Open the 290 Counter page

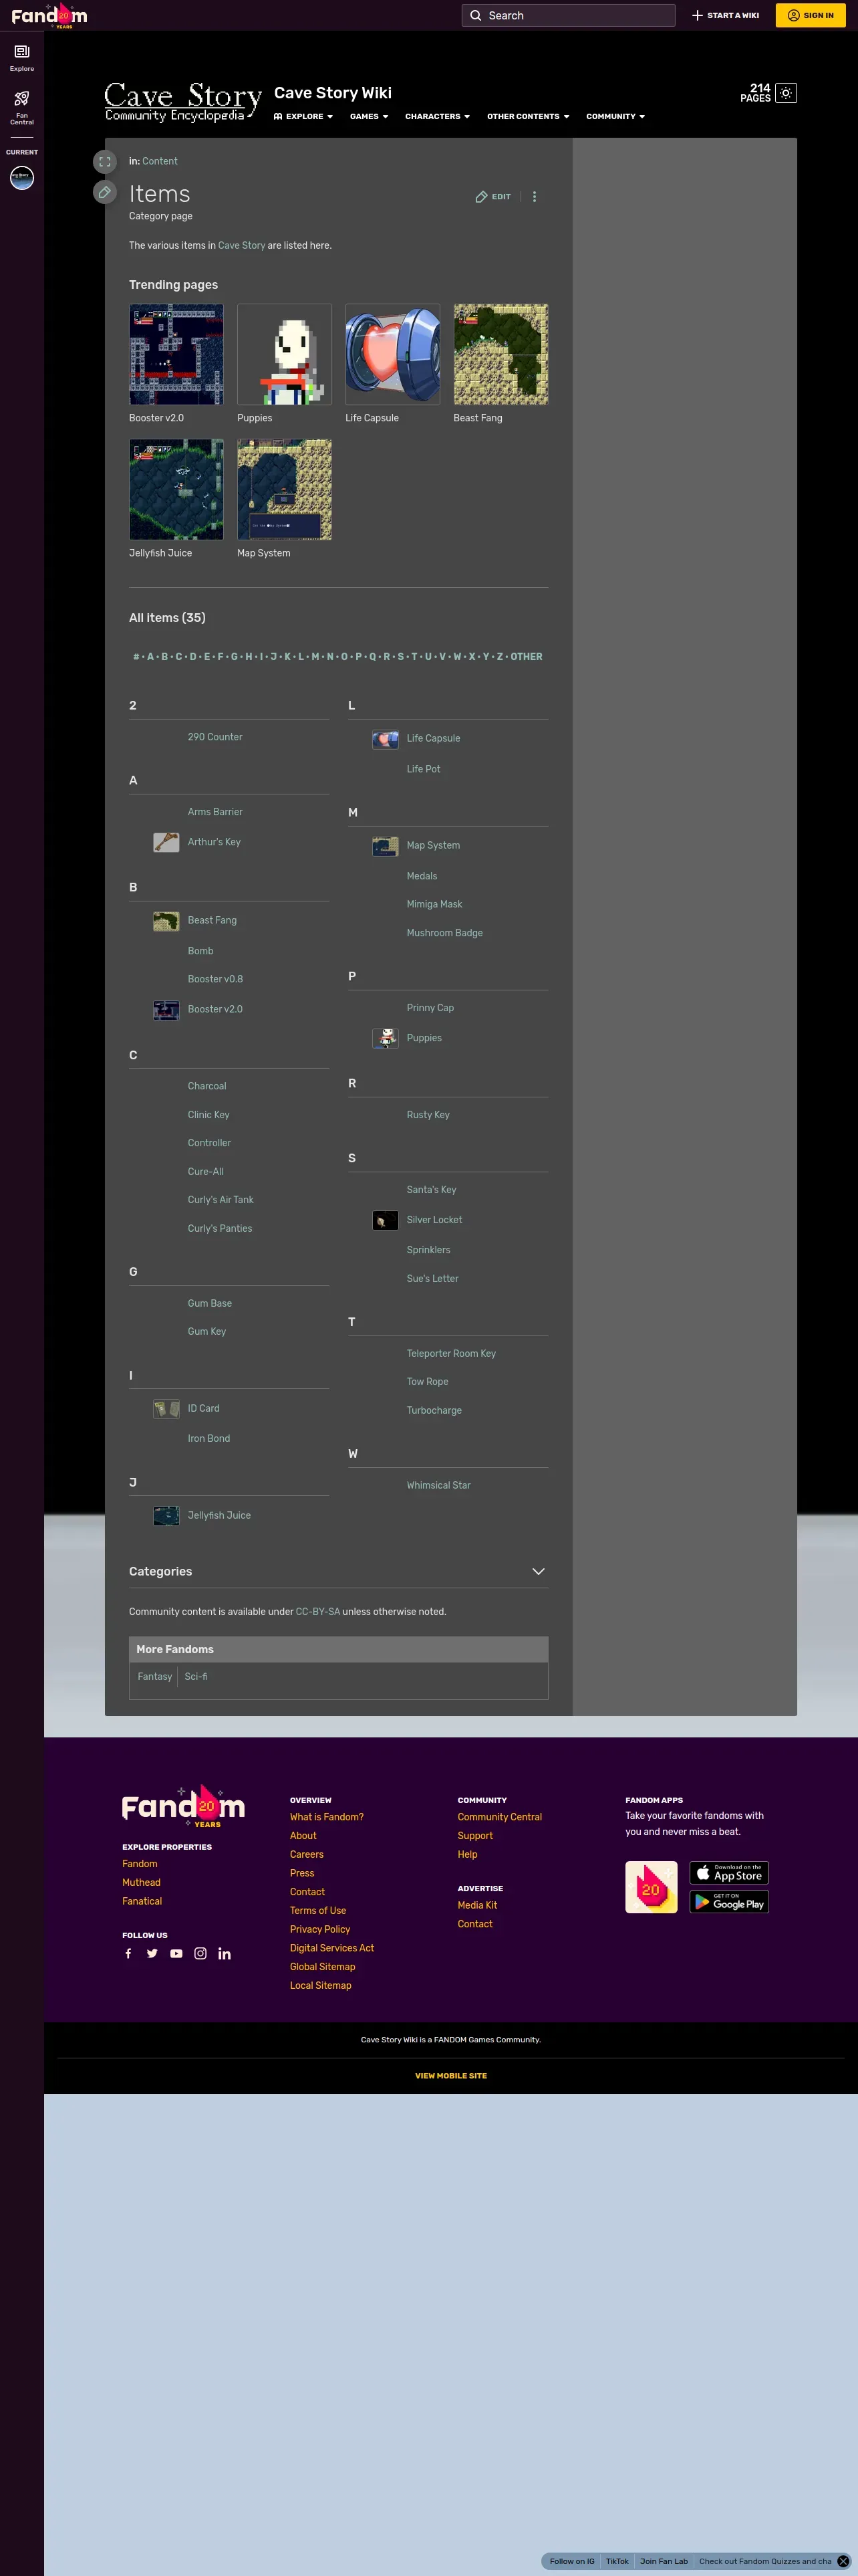[214, 737]
